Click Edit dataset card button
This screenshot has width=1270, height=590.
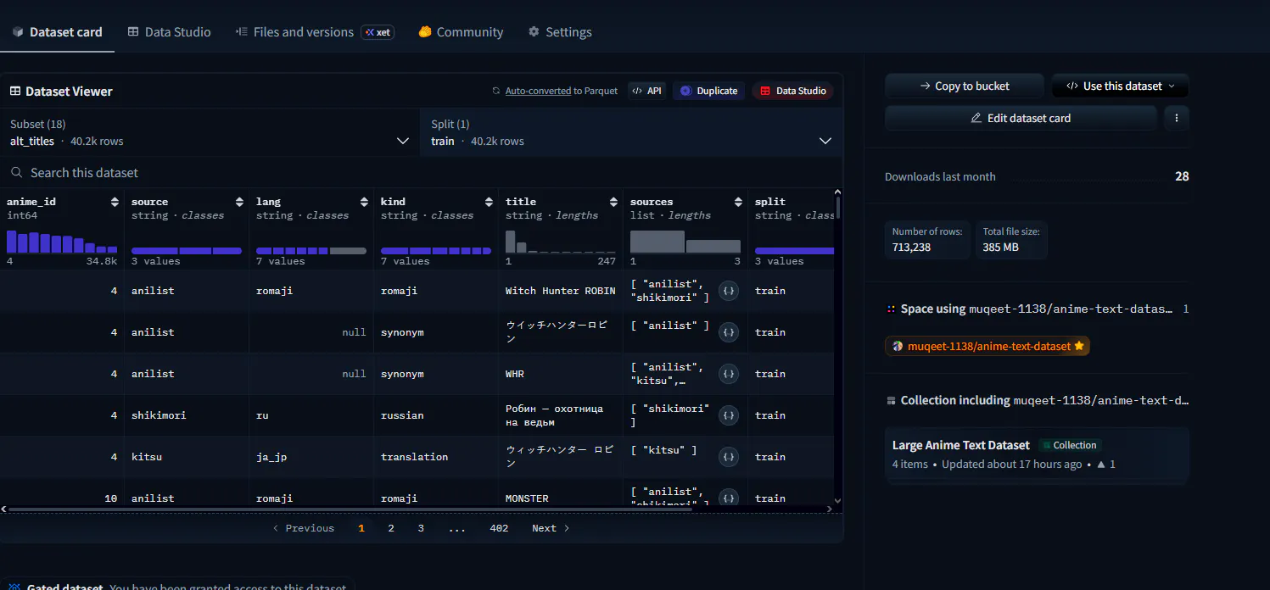coord(1021,119)
